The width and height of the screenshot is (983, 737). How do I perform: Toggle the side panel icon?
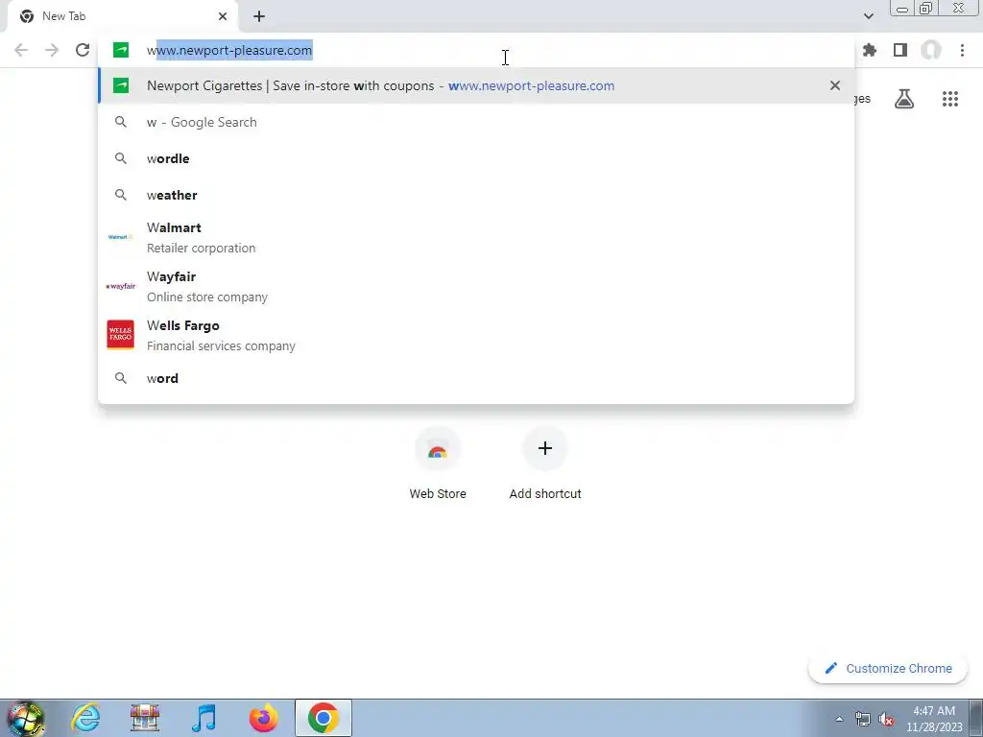[x=900, y=50]
